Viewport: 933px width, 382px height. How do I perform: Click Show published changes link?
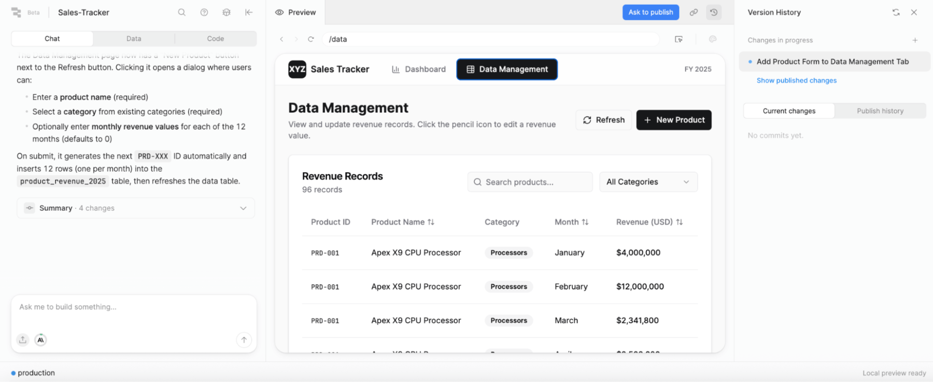click(797, 81)
